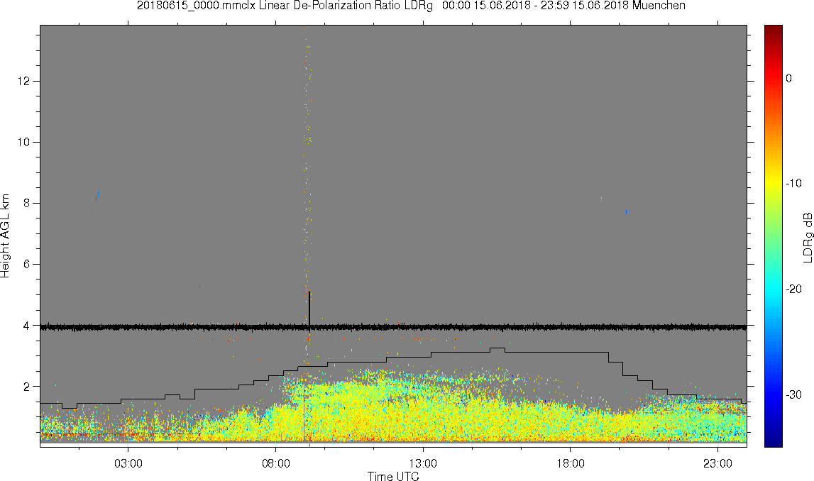The height and width of the screenshot is (481, 814).
Task: Click the colorbar value -30
Action: (793, 395)
